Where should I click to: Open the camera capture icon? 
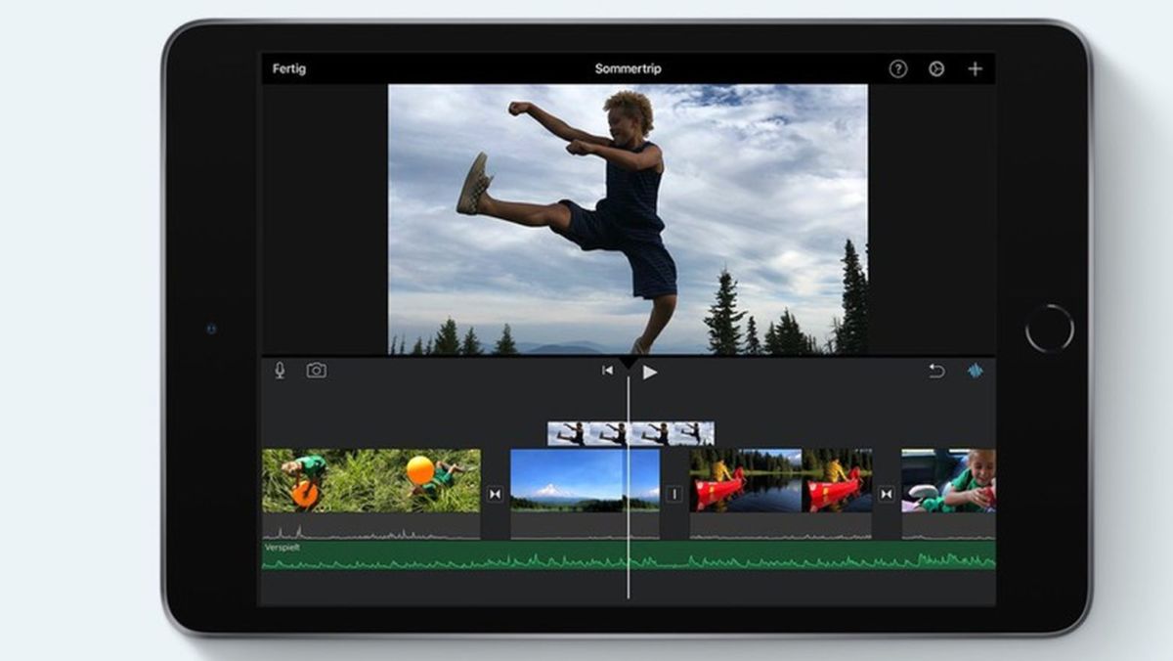coord(316,371)
